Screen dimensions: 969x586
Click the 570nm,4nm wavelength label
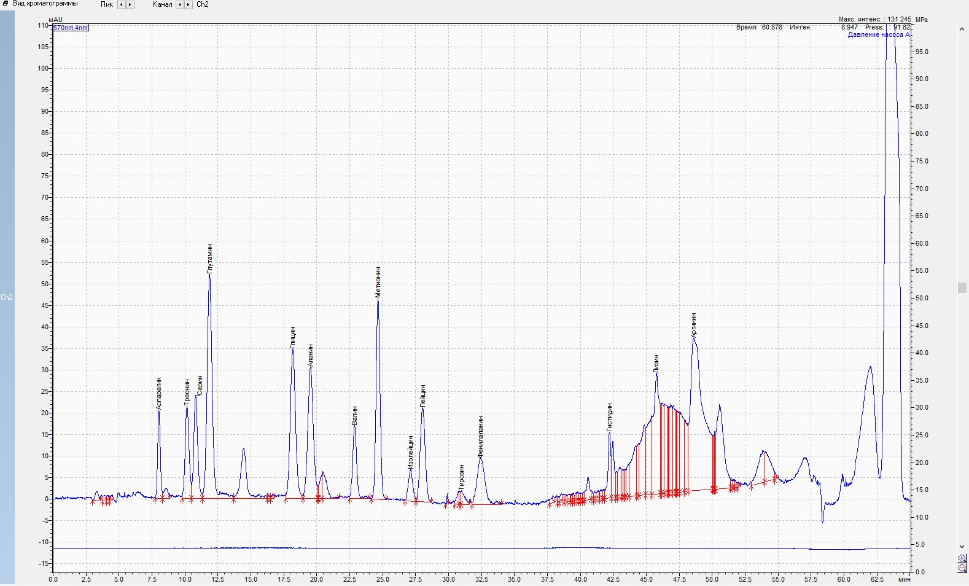tap(71, 28)
